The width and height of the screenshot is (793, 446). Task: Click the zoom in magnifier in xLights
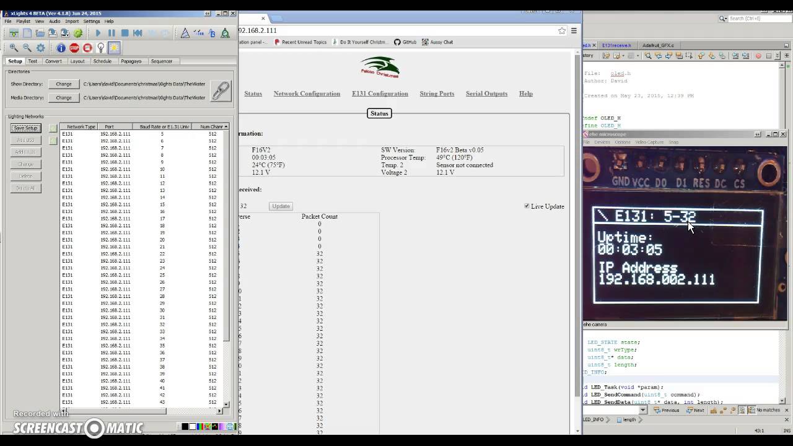click(x=14, y=48)
